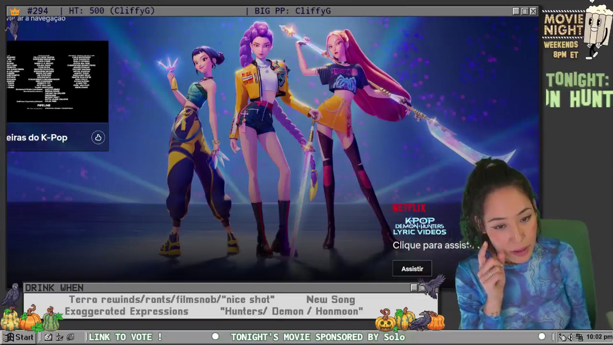Click the 'Terra rewinds/rants/filmsnob' rule text
Image resolution: width=613 pixels, height=345 pixels.
pos(171,300)
